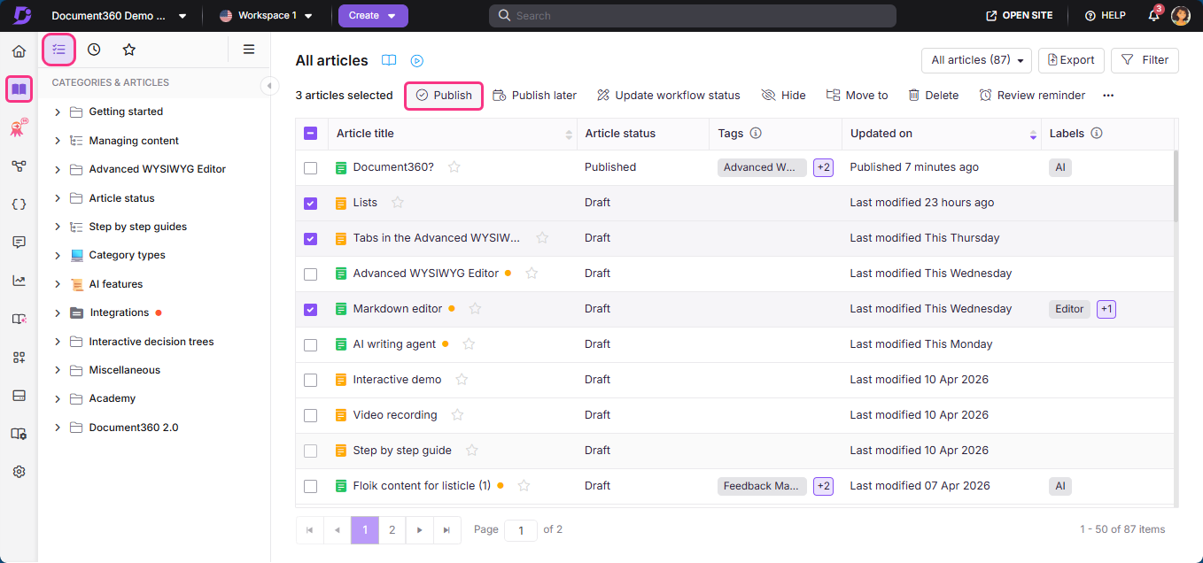This screenshot has width=1203, height=563.
Task: Click the select-all checkbox in the table header
Action: (311, 133)
